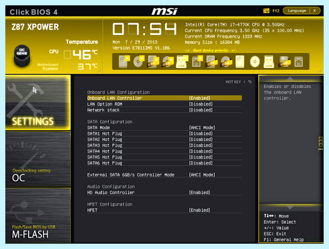Select the highlighted legacy CD/DVD boot icon

(255, 62)
